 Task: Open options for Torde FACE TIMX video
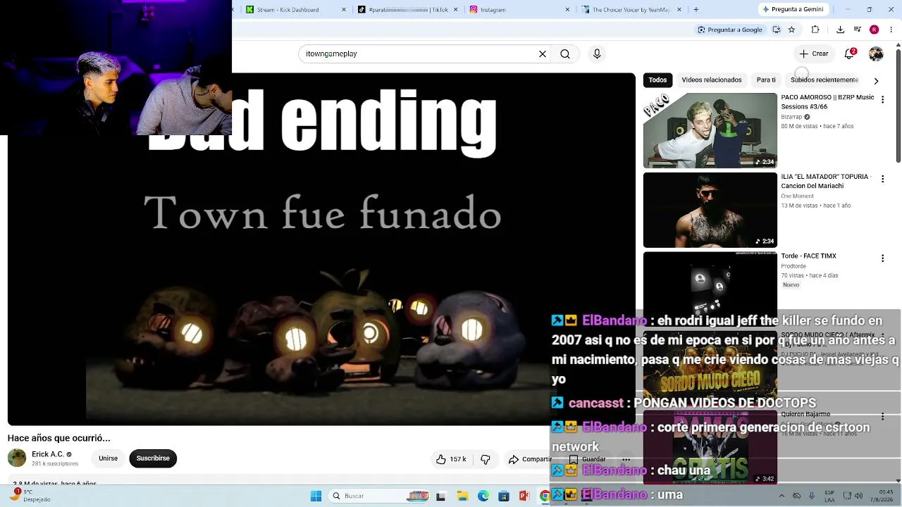882,258
